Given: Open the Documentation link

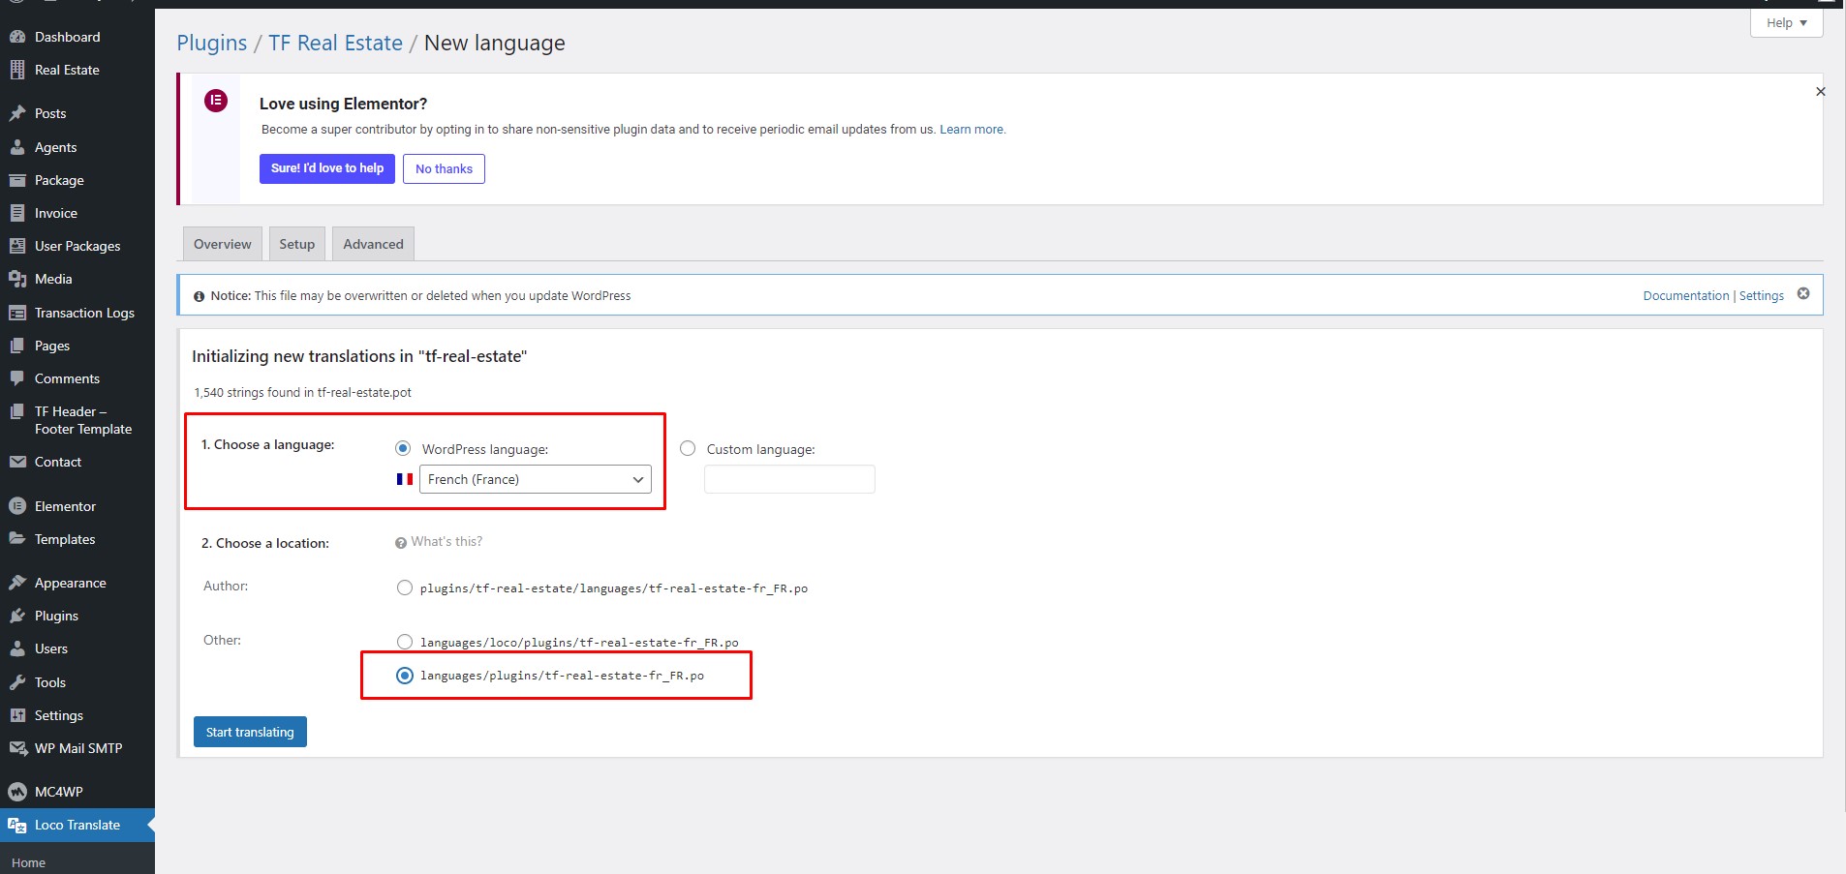Looking at the screenshot, I should click(1685, 295).
